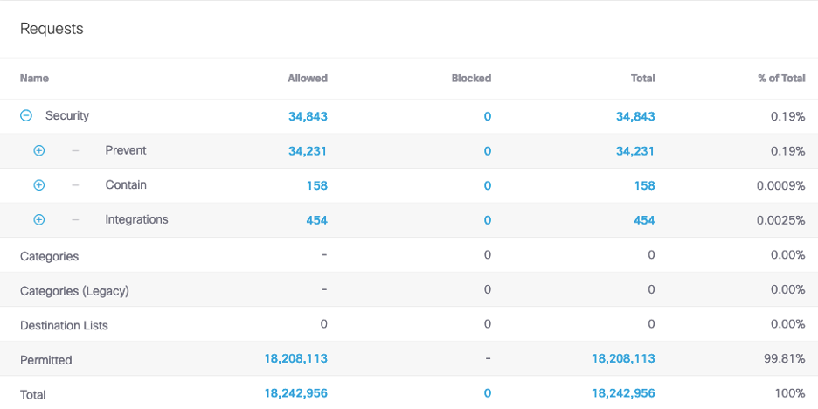Click the Allowed column header

[x=308, y=79]
